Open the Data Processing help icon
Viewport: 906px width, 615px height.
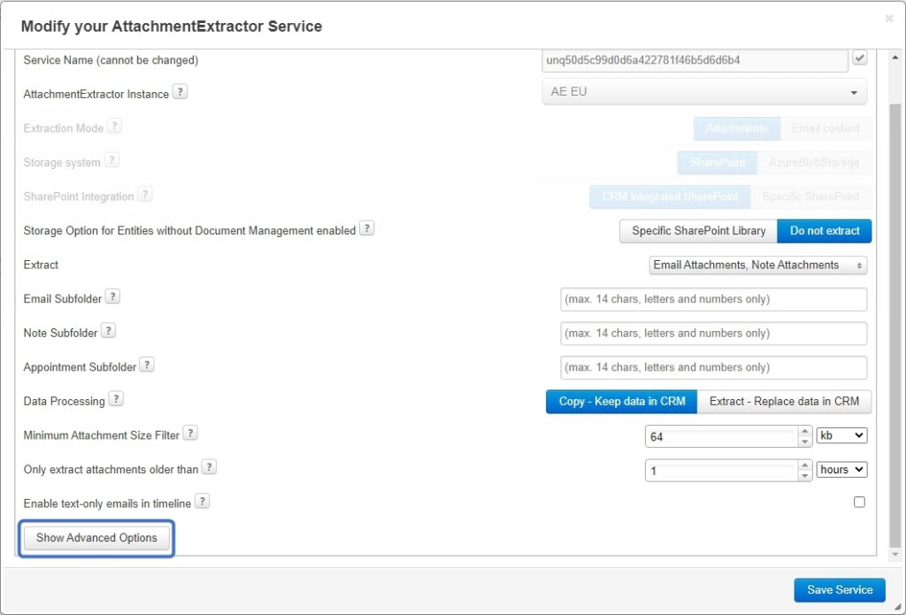point(116,399)
